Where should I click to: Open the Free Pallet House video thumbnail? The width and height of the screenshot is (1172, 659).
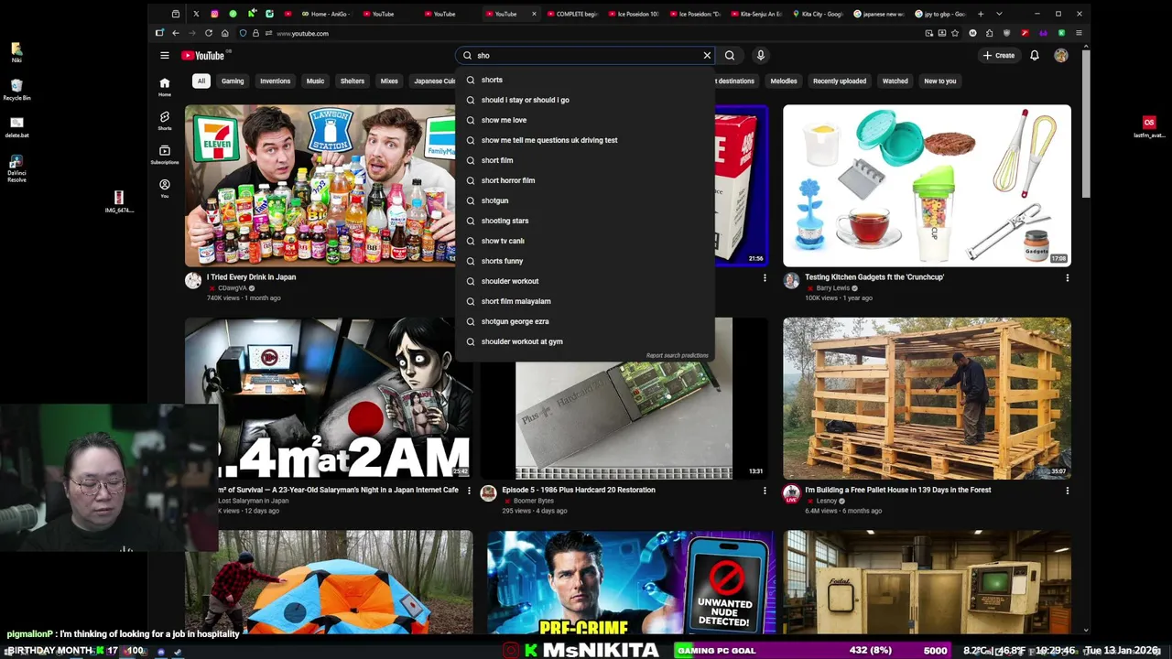(x=927, y=398)
